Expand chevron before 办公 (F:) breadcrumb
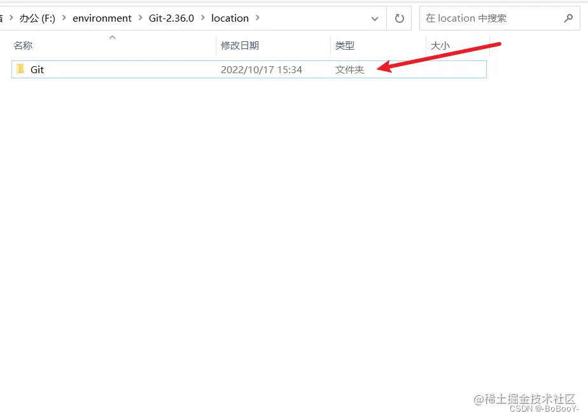Image resolution: width=588 pixels, height=418 pixels. point(11,18)
